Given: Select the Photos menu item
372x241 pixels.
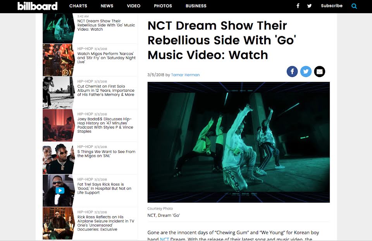Looking at the screenshot, I should pos(163,6).
